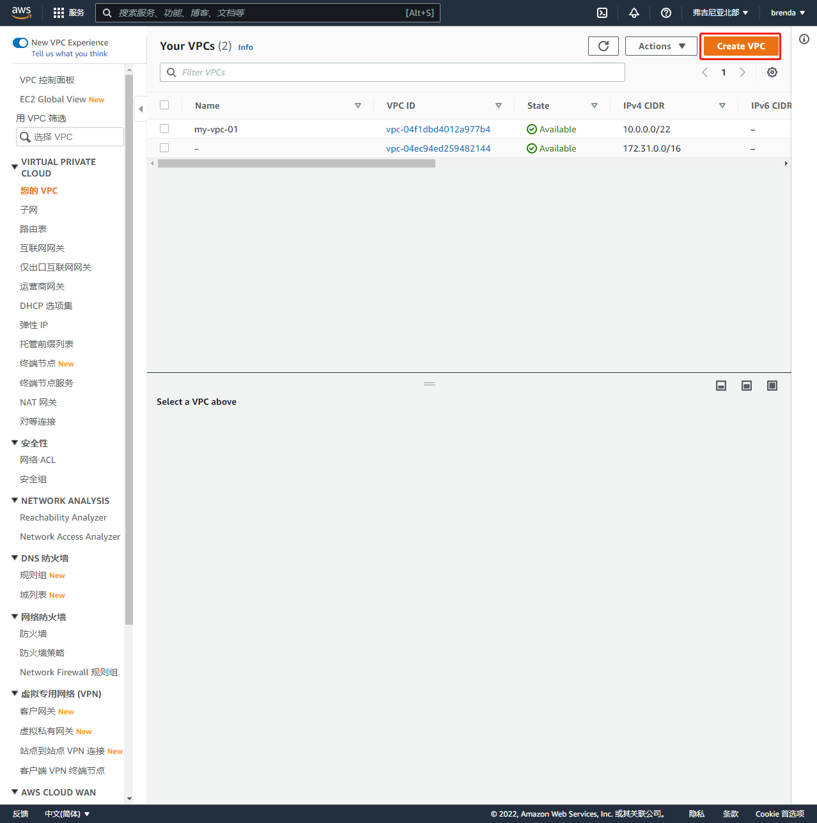Image resolution: width=817 pixels, height=823 pixels.
Task: Open the Info link next to Your VPCs
Action: point(245,47)
